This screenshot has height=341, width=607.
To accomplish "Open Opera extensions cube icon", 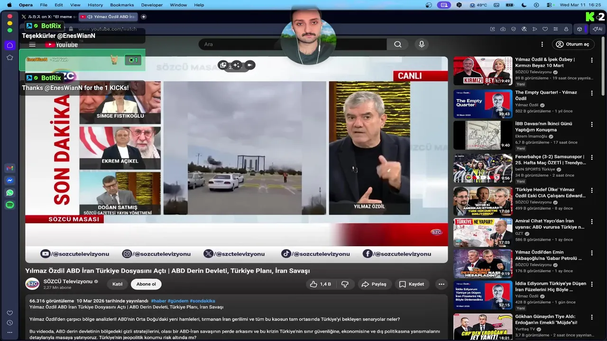I will click(x=579, y=29).
